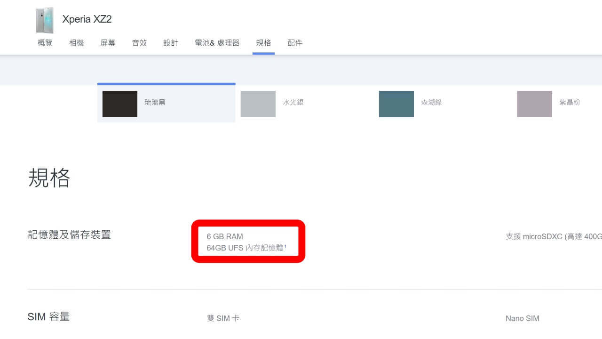602x339 pixels.
Task: Select the 設計 design tab
Action: click(171, 43)
